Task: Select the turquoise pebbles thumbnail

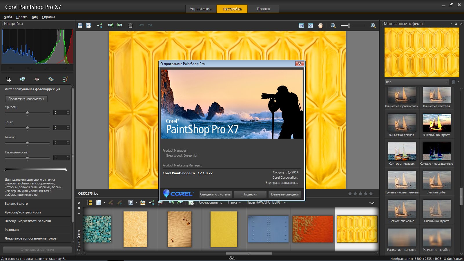Action: coord(97,229)
